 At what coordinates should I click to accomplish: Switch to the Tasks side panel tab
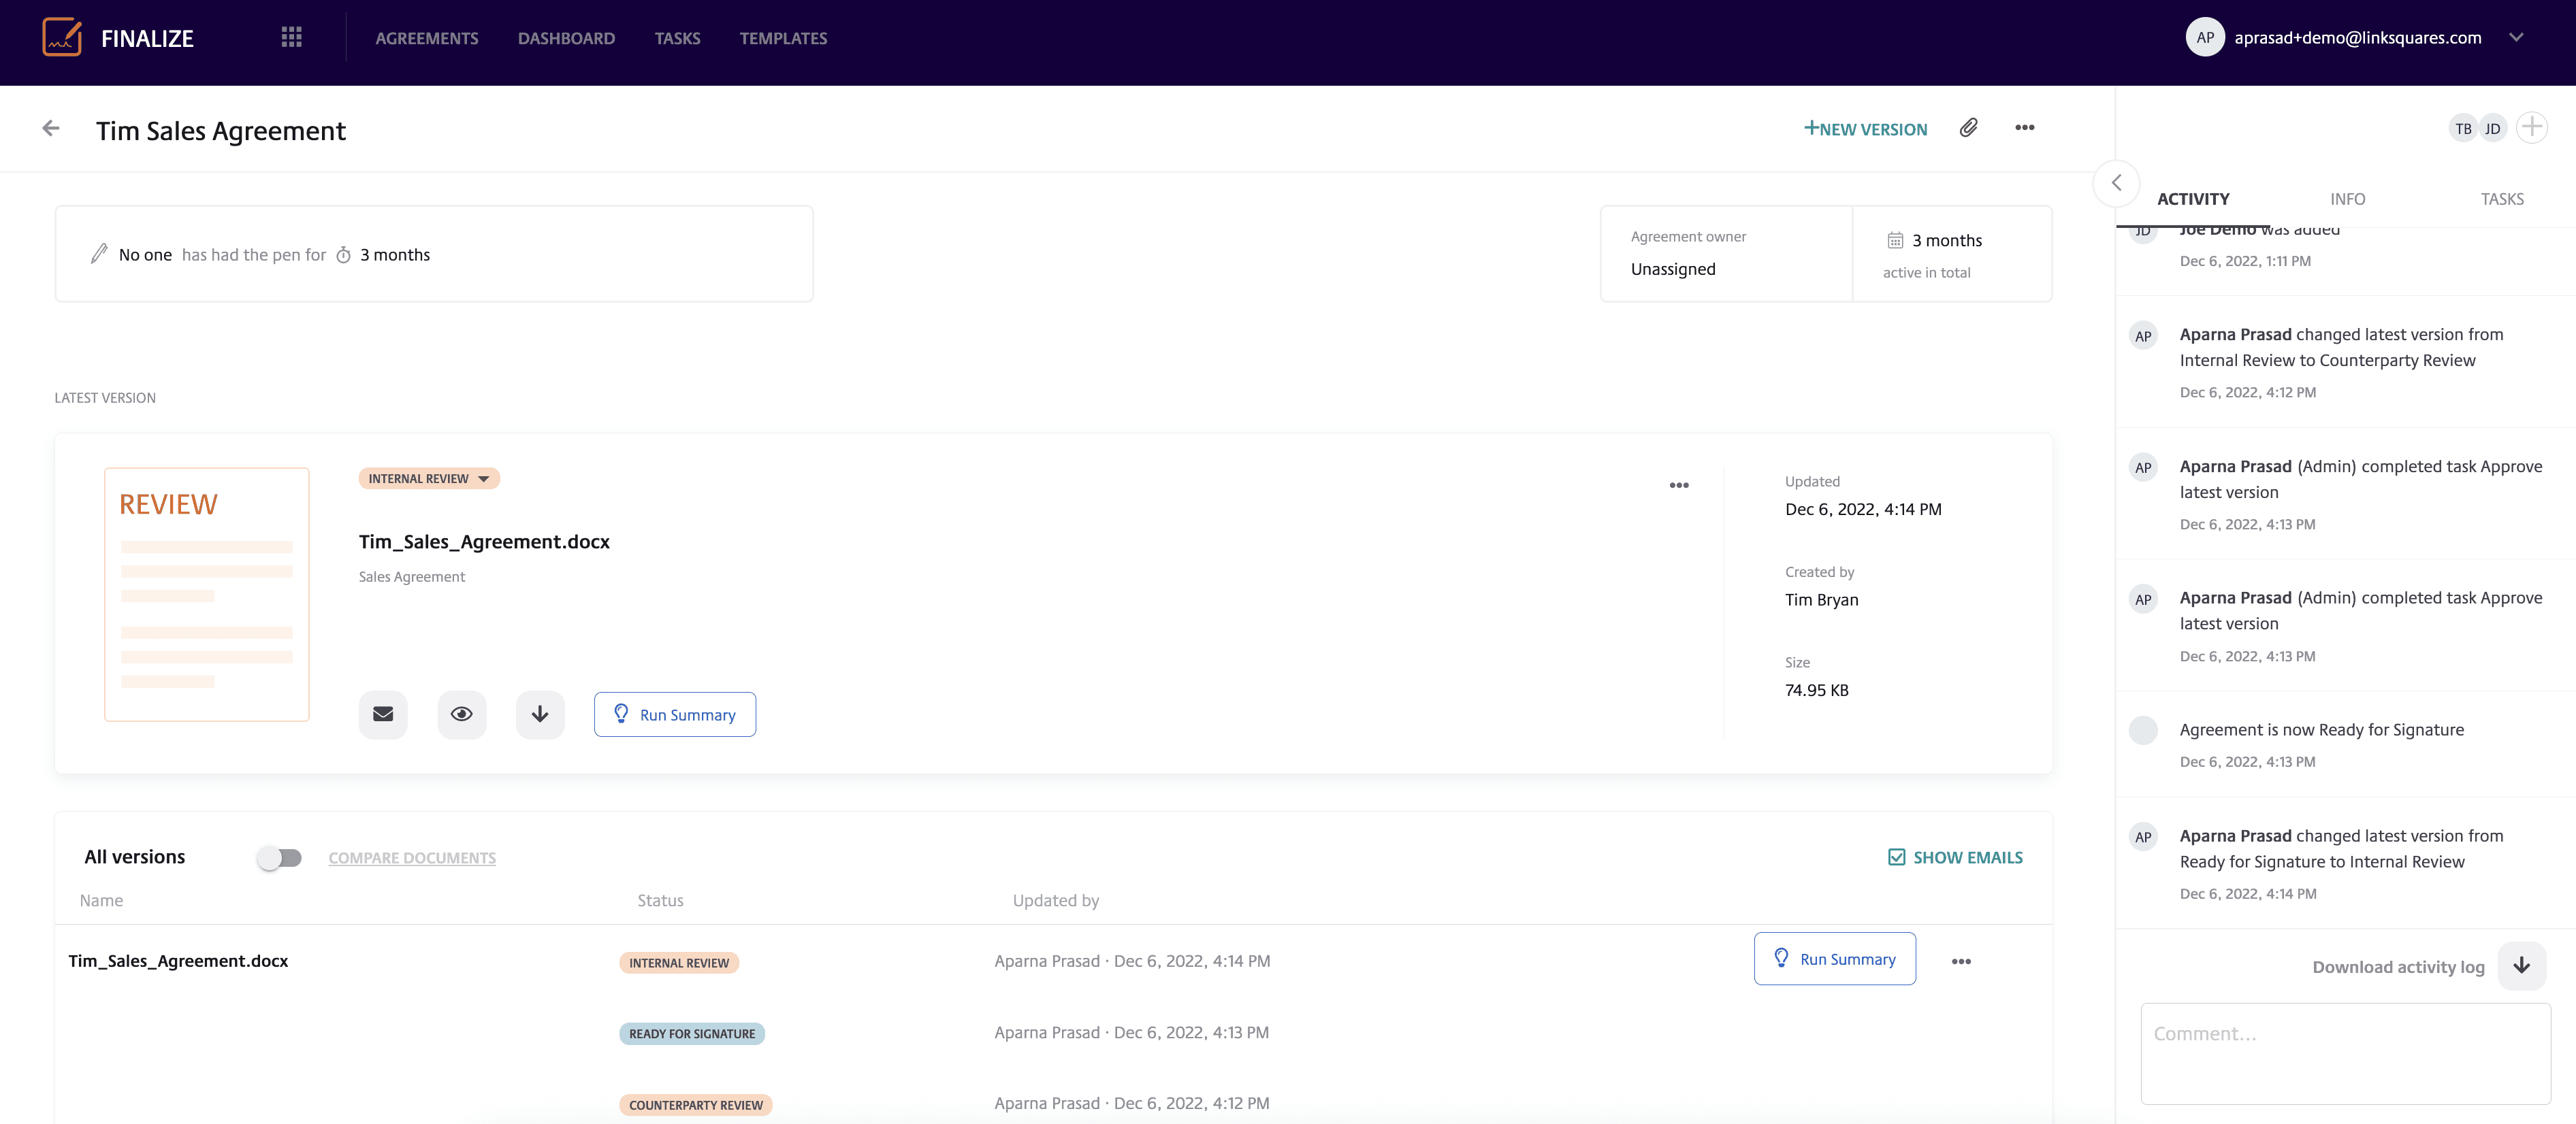2501,199
